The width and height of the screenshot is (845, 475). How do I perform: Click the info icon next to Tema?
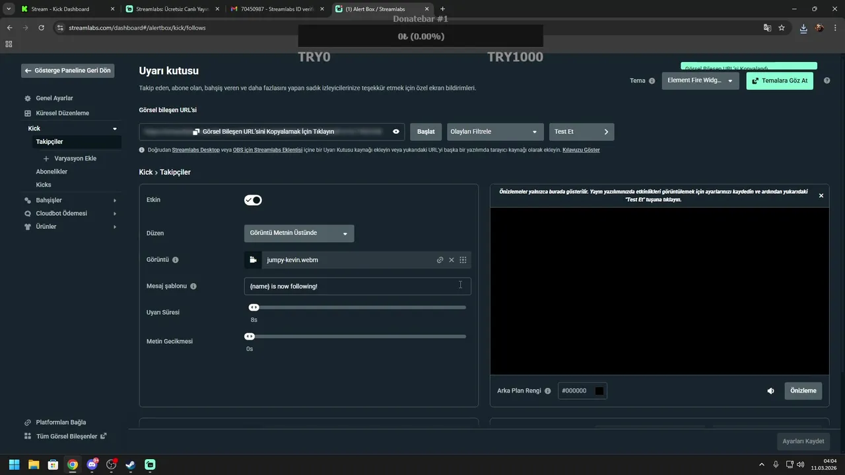coord(652,80)
